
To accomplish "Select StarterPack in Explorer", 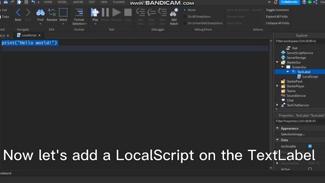I will [295, 81].
